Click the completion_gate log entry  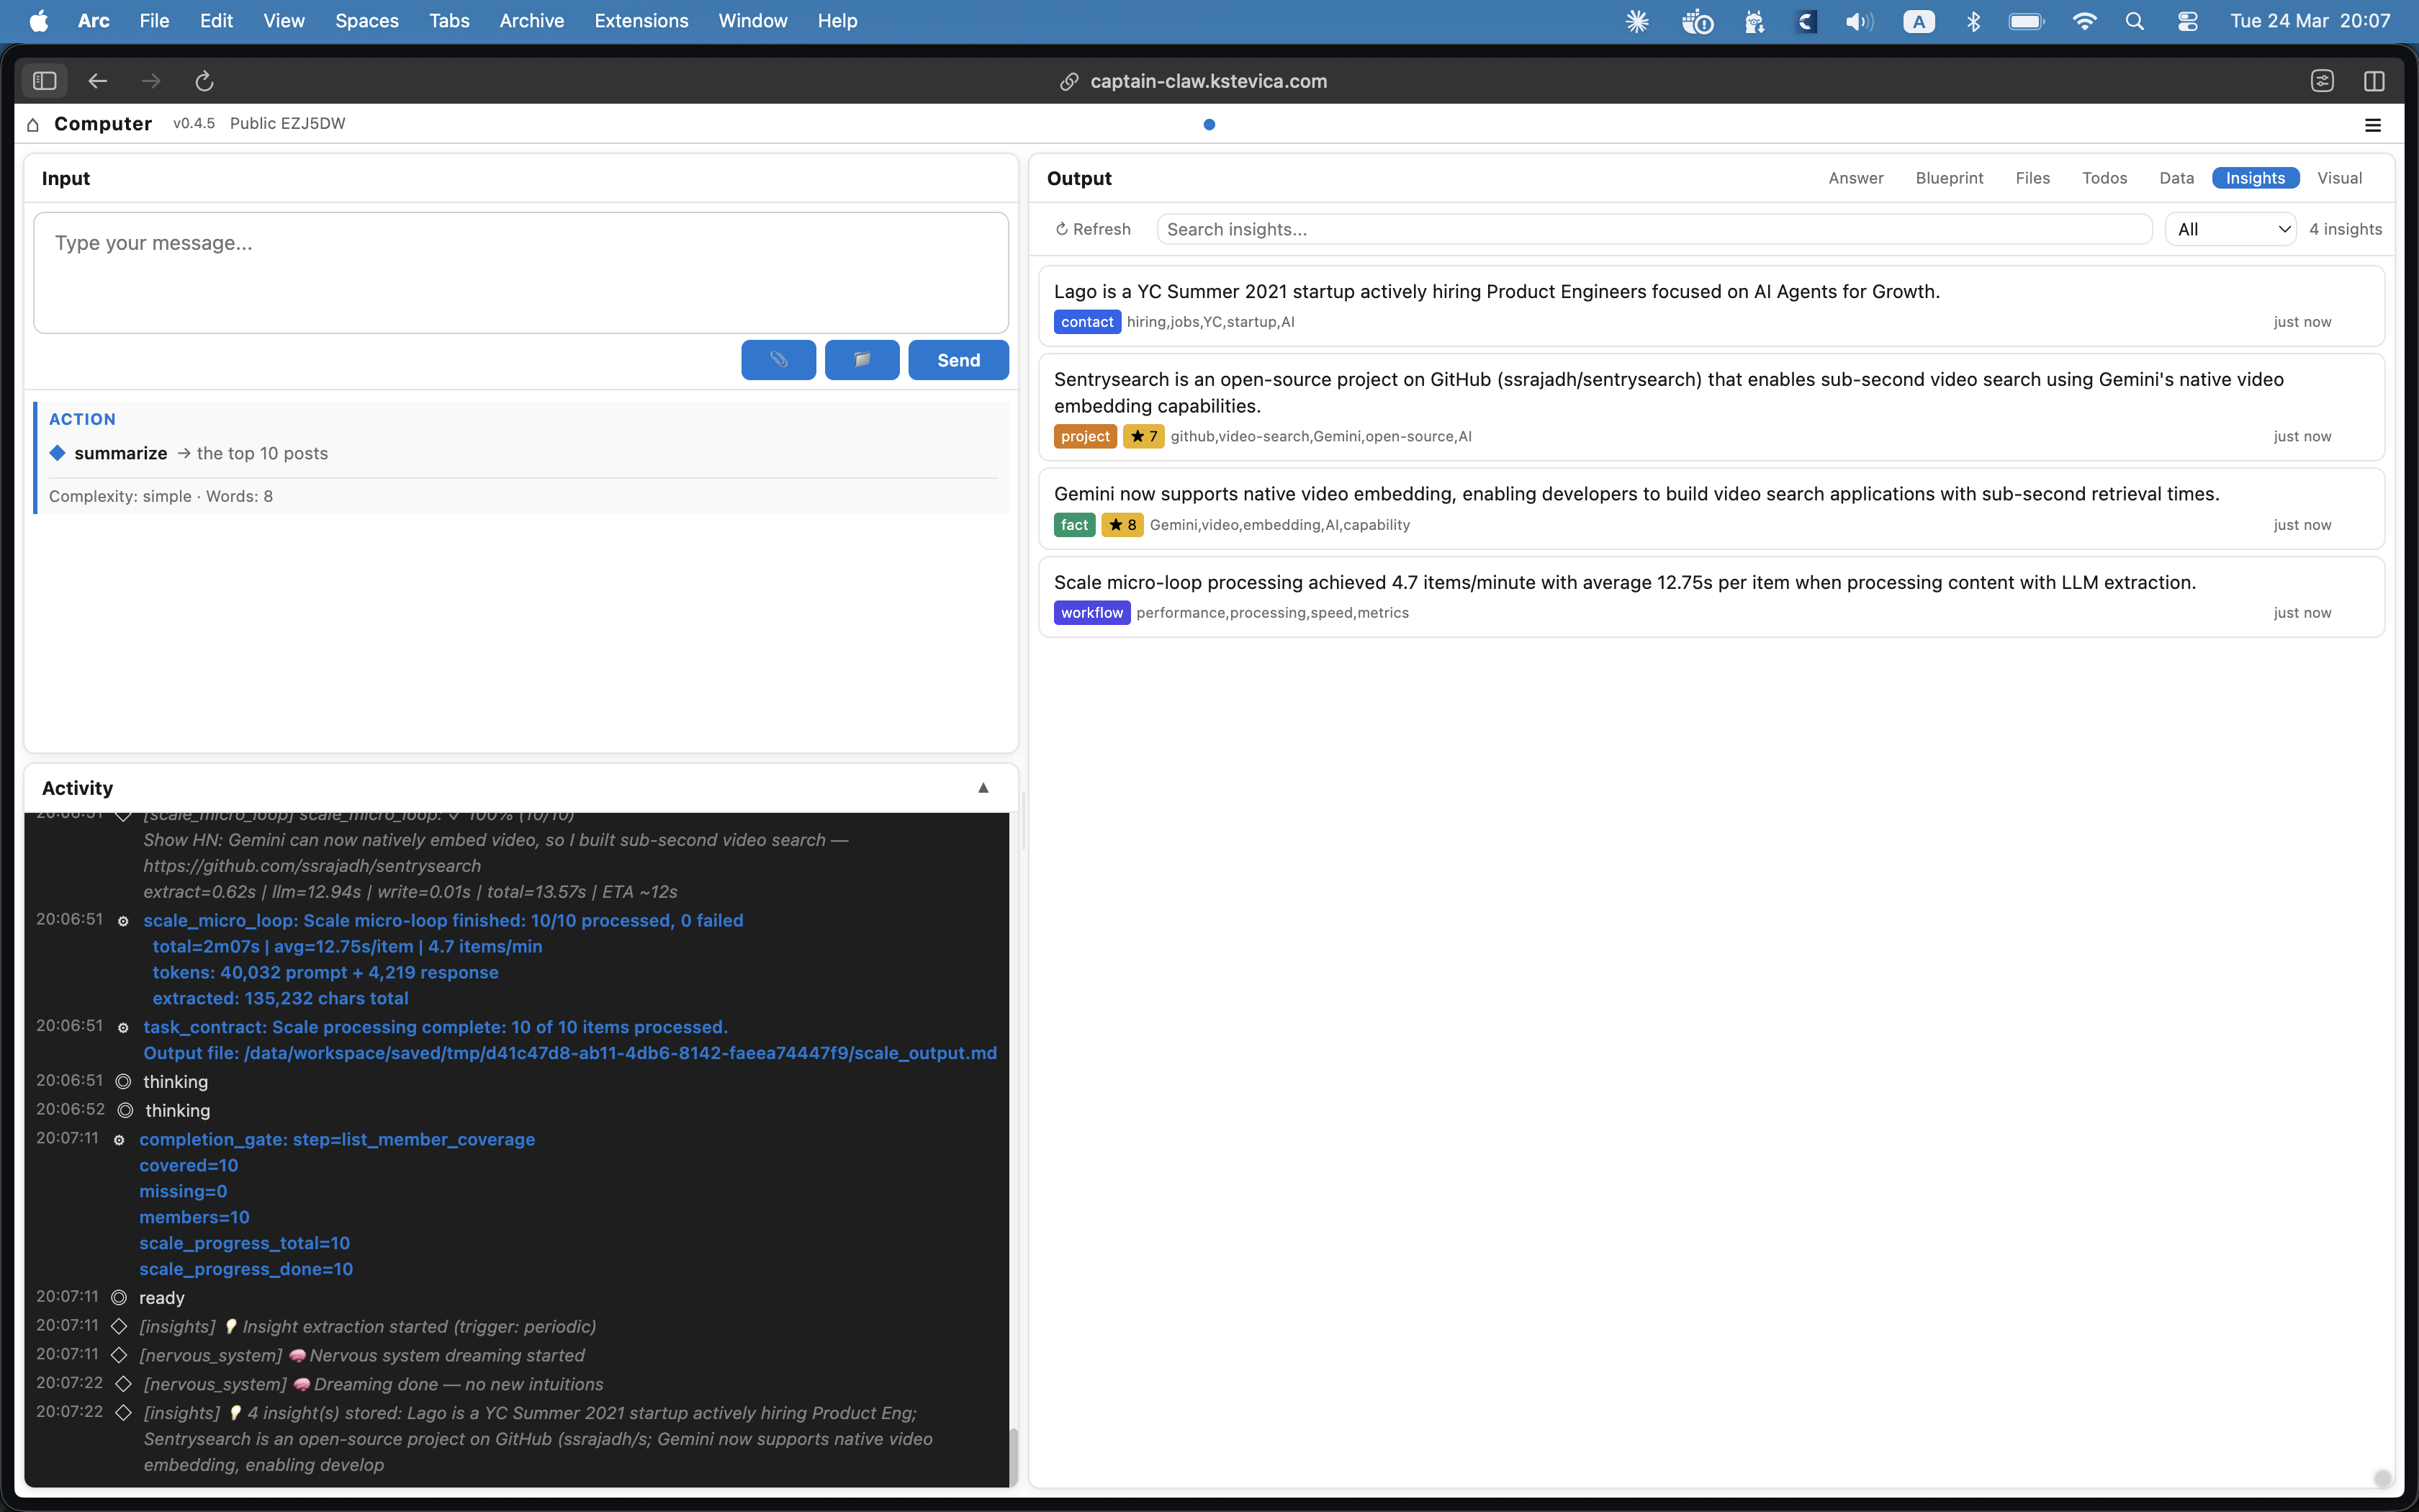pyautogui.click(x=337, y=1139)
